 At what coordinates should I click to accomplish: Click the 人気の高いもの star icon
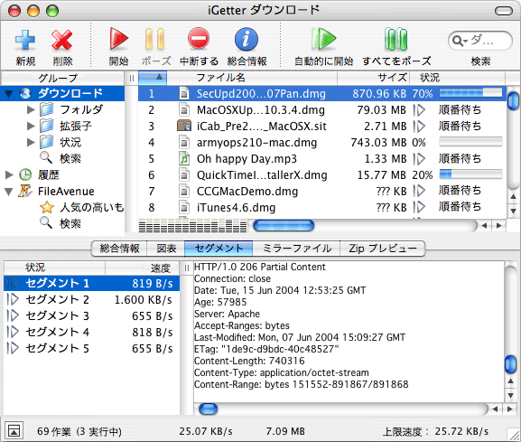pyautogui.click(x=47, y=207)
